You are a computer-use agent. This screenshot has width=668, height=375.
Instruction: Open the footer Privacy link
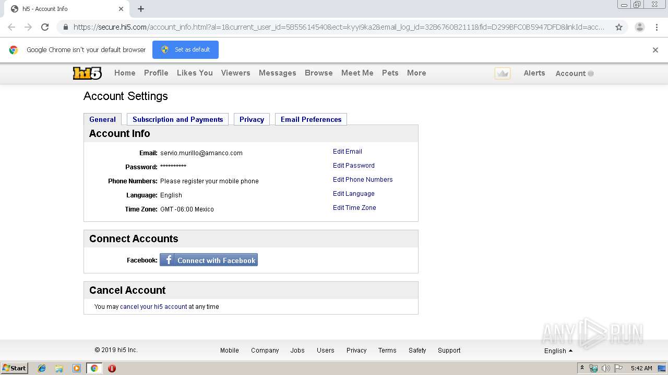click(x=356, y=351)
